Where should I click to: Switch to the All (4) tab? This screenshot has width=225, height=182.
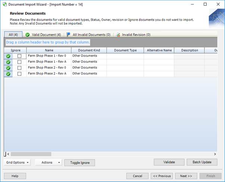coord(13,35)
